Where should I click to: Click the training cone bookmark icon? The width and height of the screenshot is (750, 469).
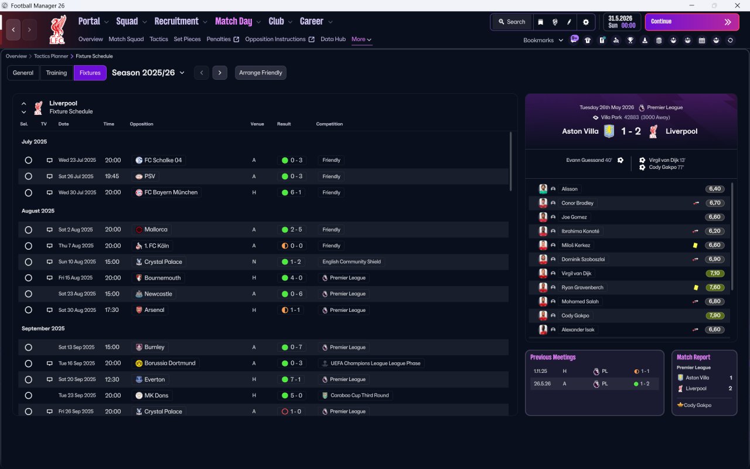pyautogui.click(x=645, y=40)
